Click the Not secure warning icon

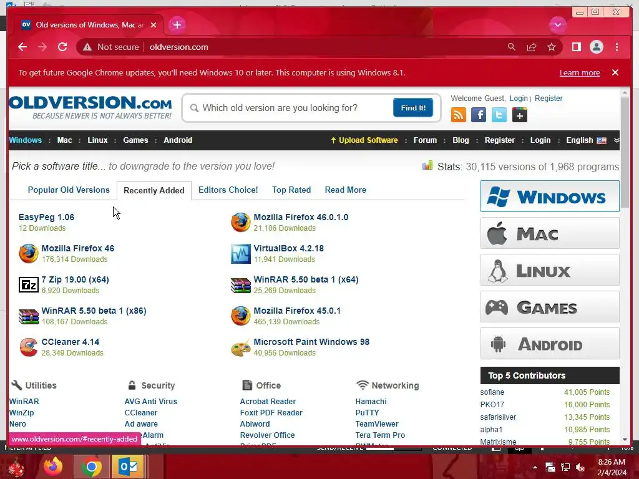click(x=87, y=47)
